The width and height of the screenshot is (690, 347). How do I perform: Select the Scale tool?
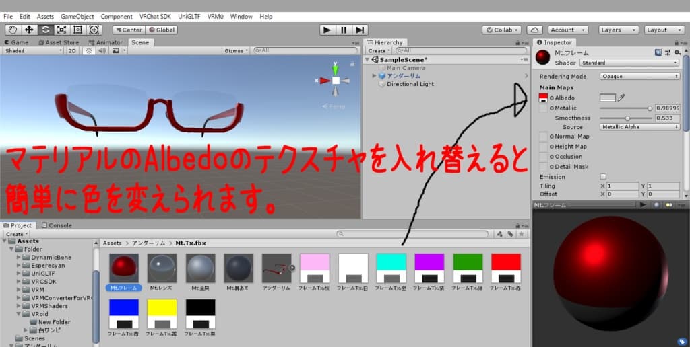(61, 30)
